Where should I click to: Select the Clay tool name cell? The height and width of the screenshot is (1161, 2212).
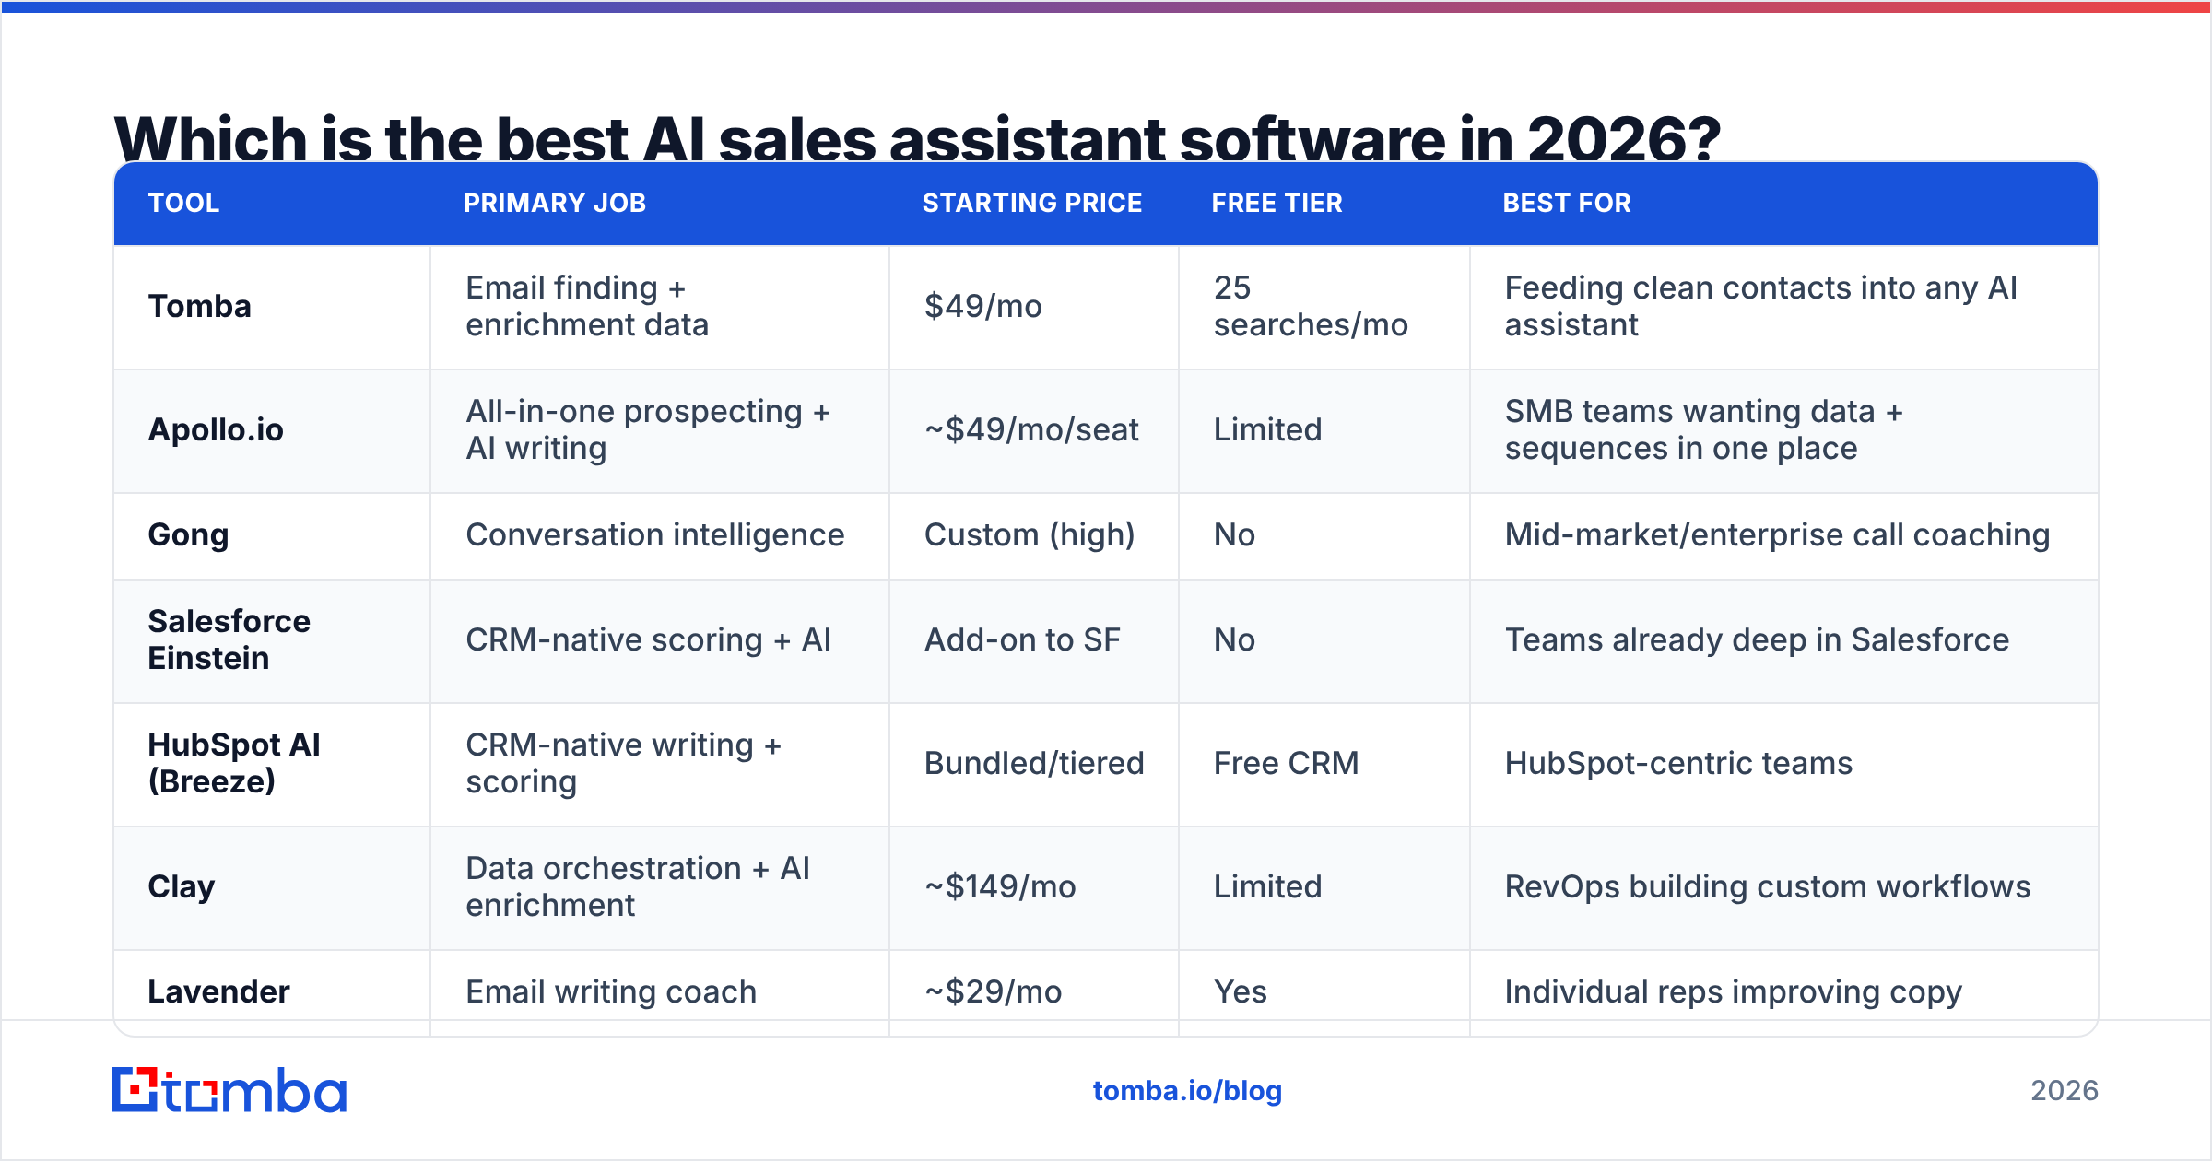pos(272,887)
